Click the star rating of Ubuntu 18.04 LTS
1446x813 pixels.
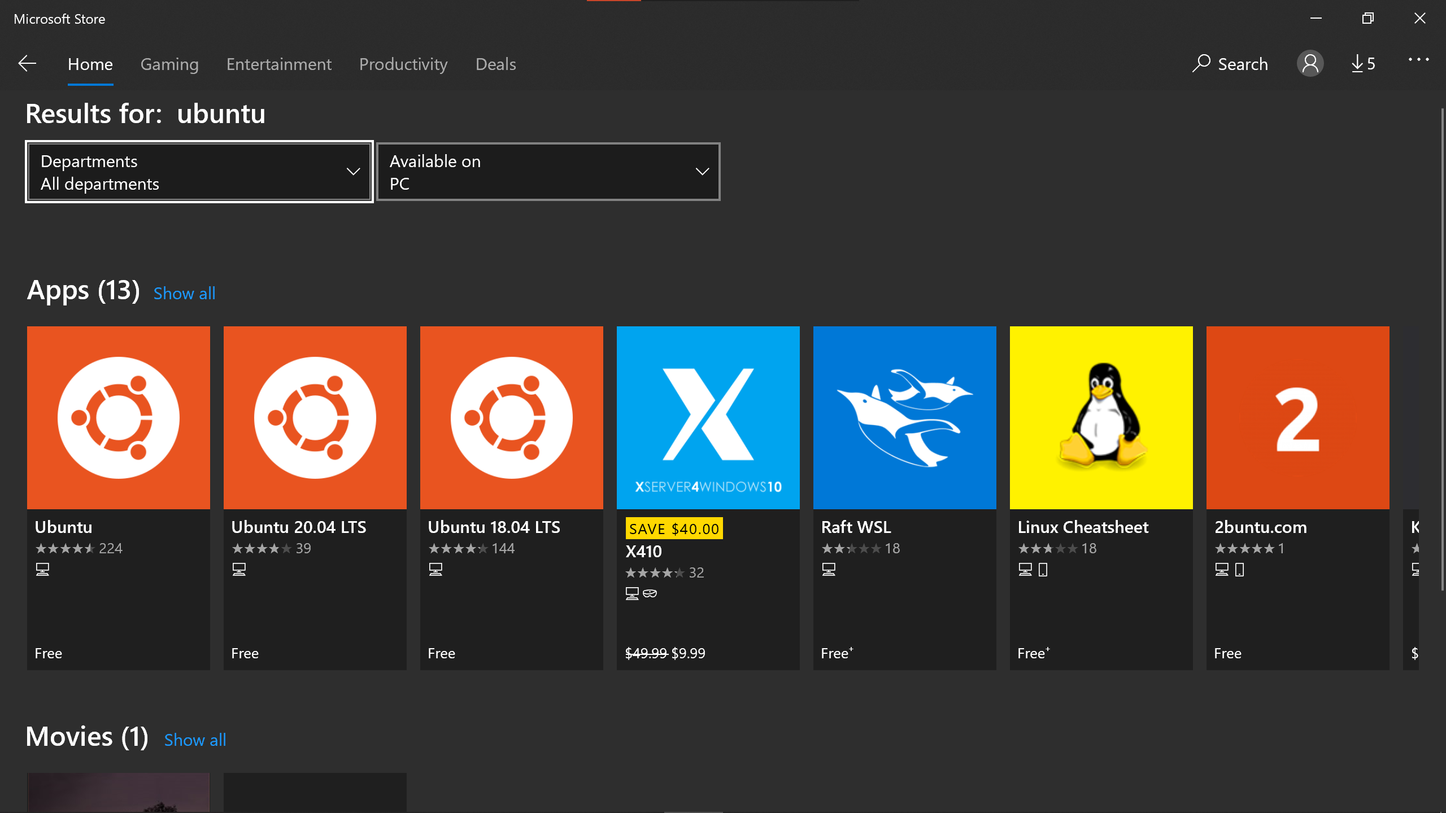tap(458, 548)
